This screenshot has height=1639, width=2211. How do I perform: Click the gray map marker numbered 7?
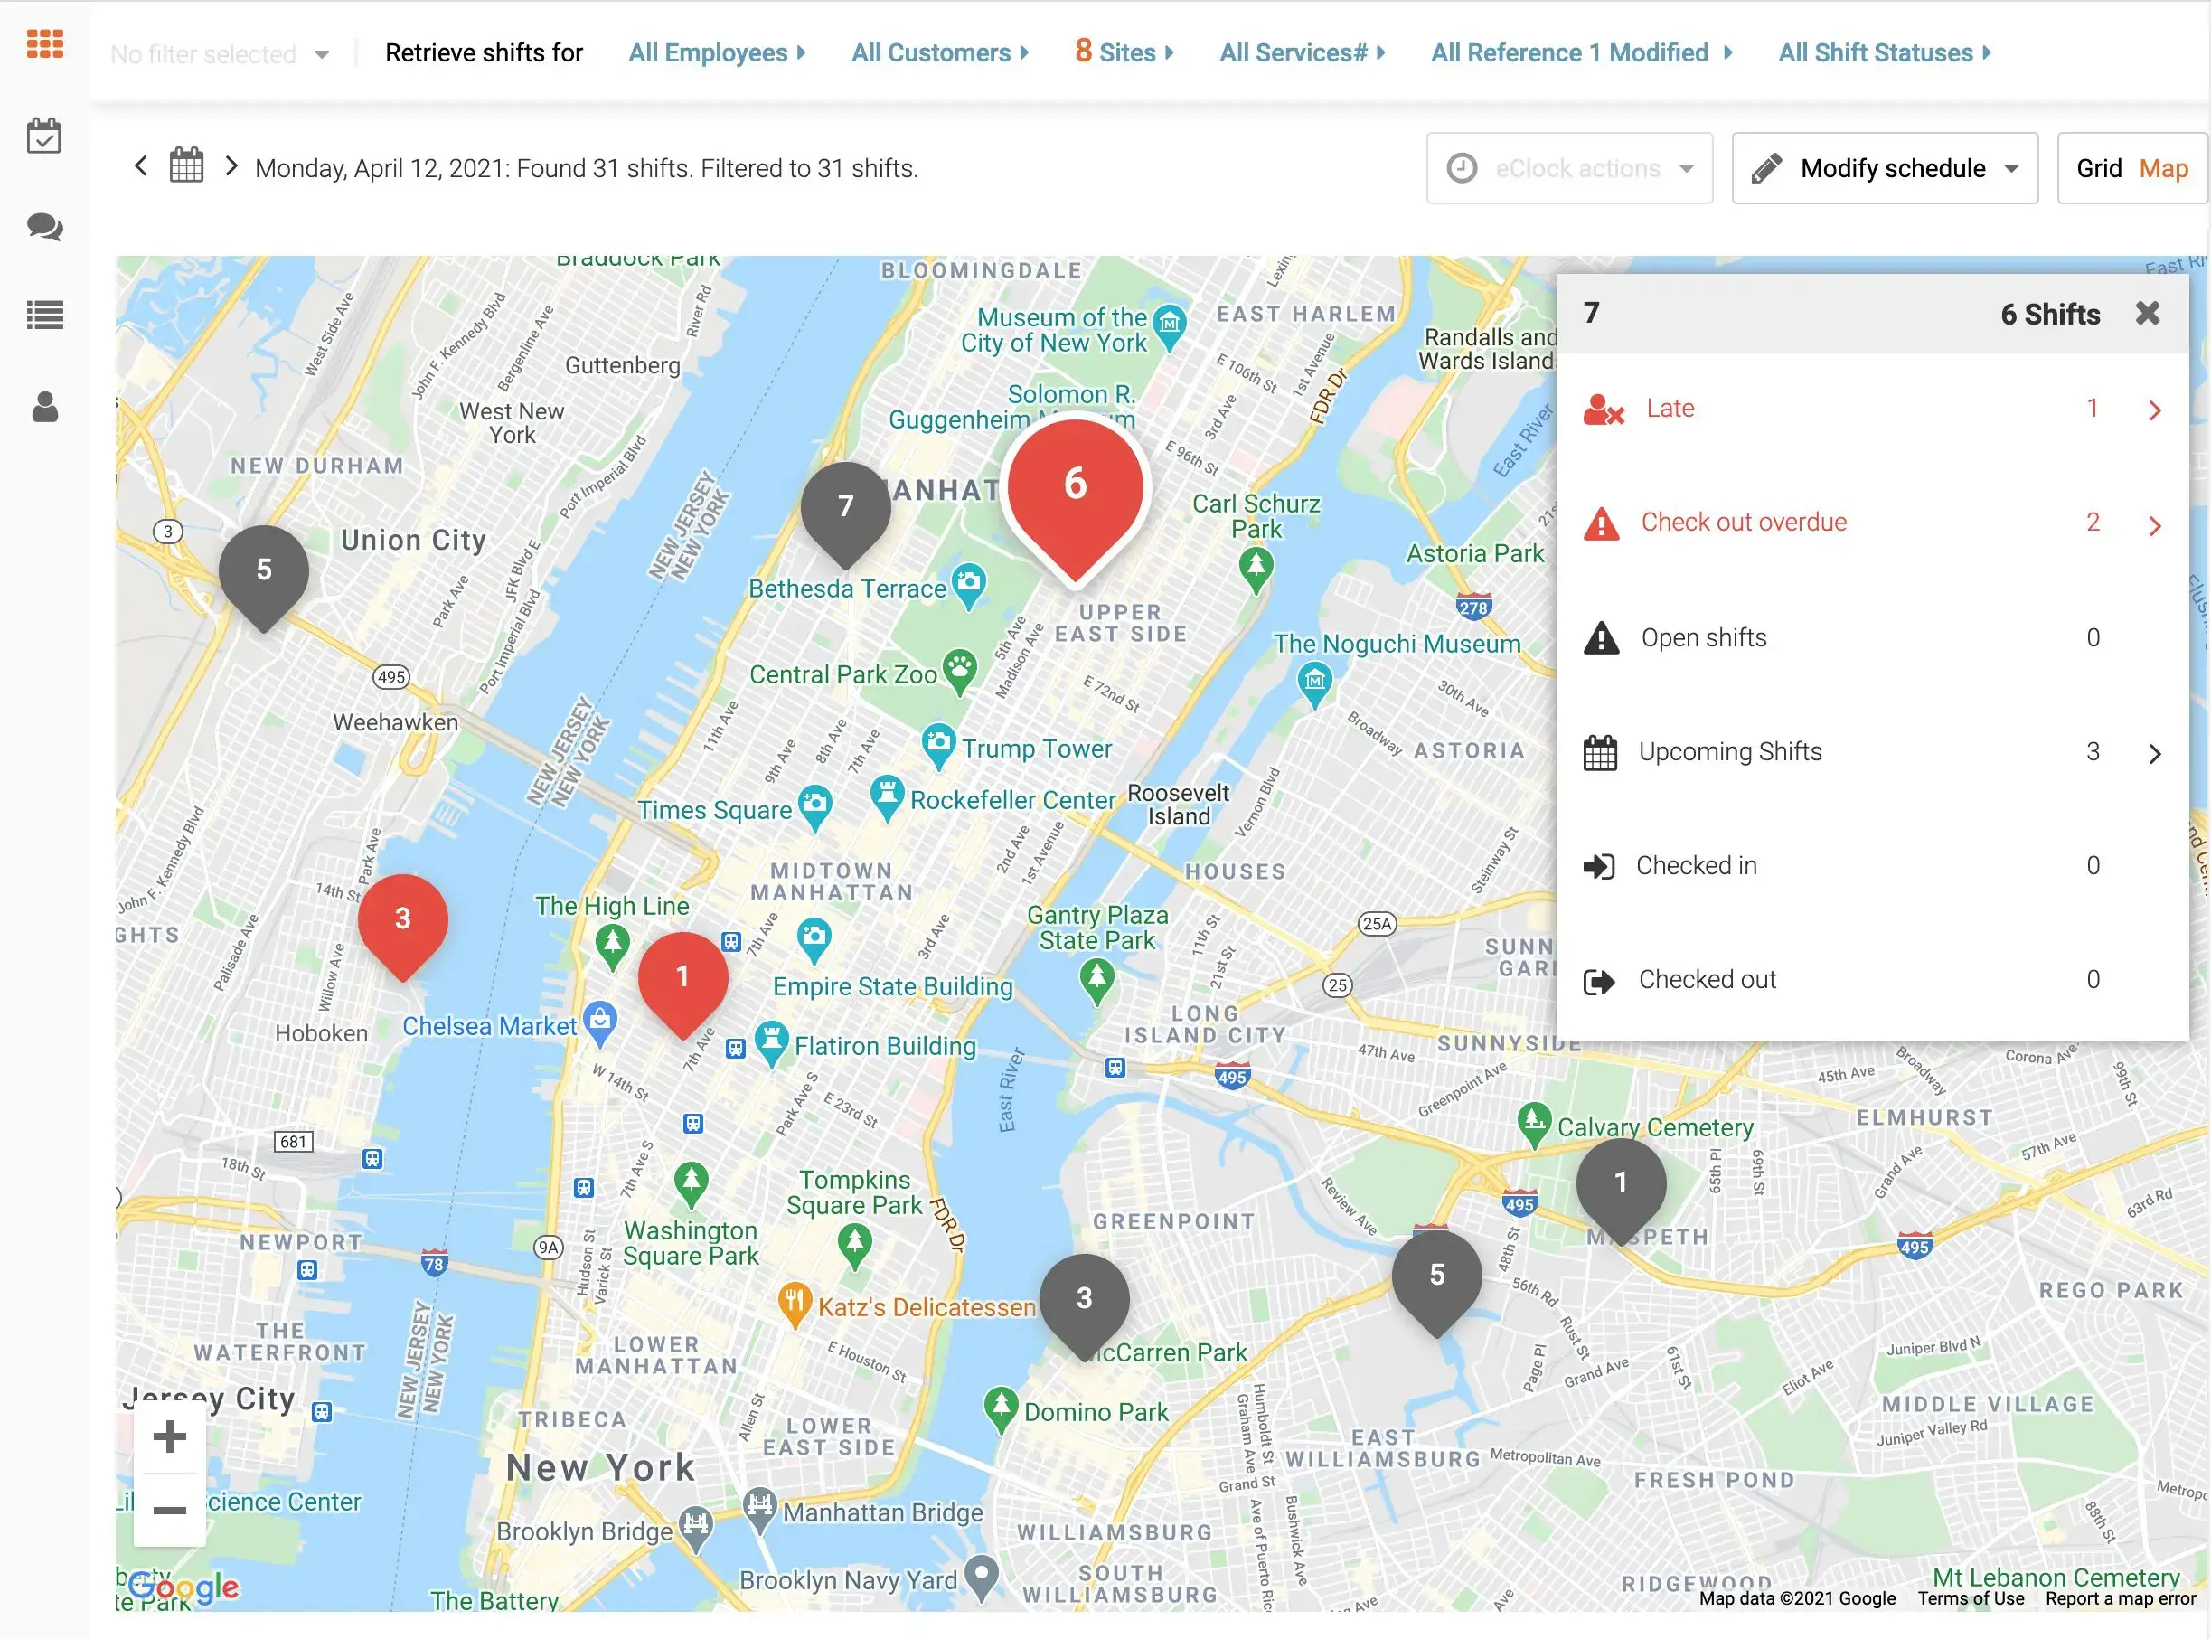(x=845, y=517)
